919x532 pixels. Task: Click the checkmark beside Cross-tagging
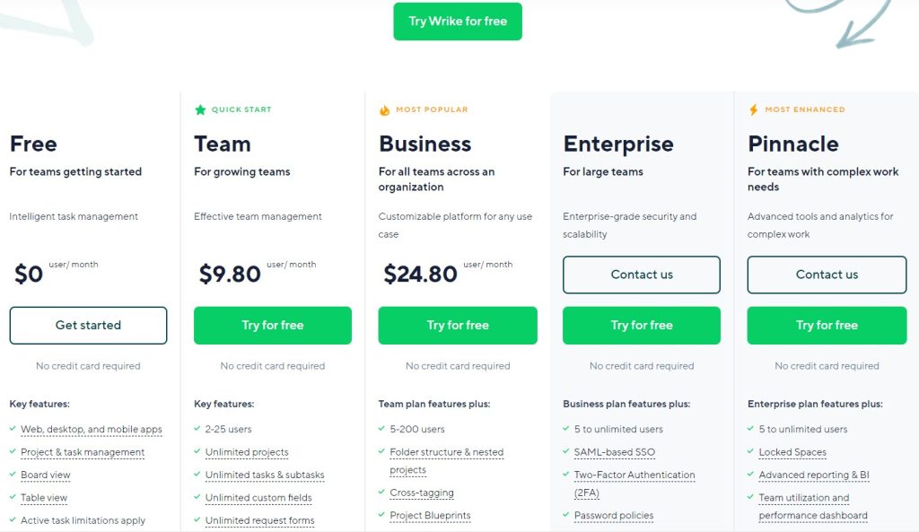[x=382, y=493]
